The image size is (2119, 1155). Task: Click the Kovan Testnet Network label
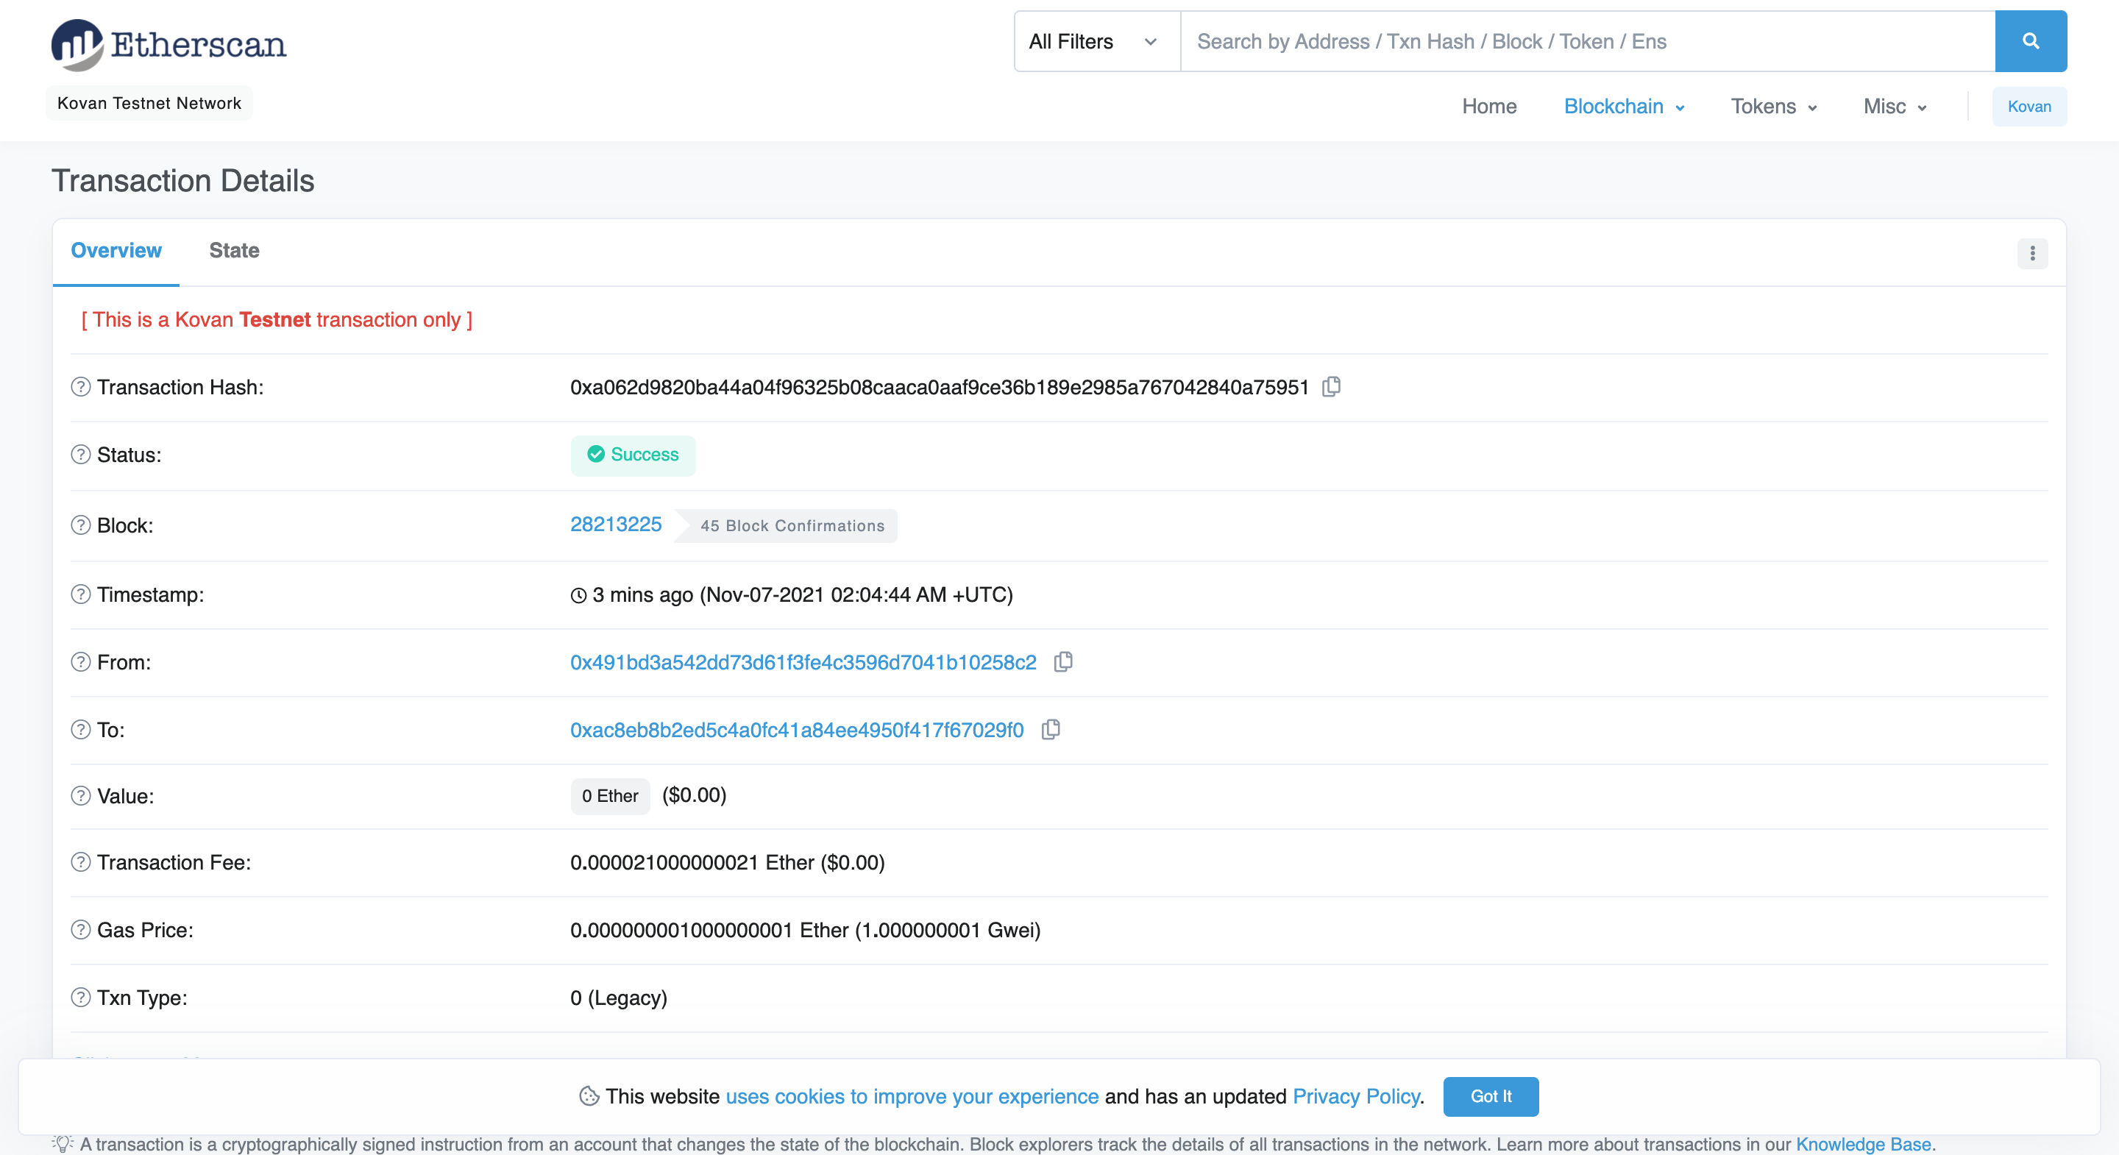pos(149,103)
